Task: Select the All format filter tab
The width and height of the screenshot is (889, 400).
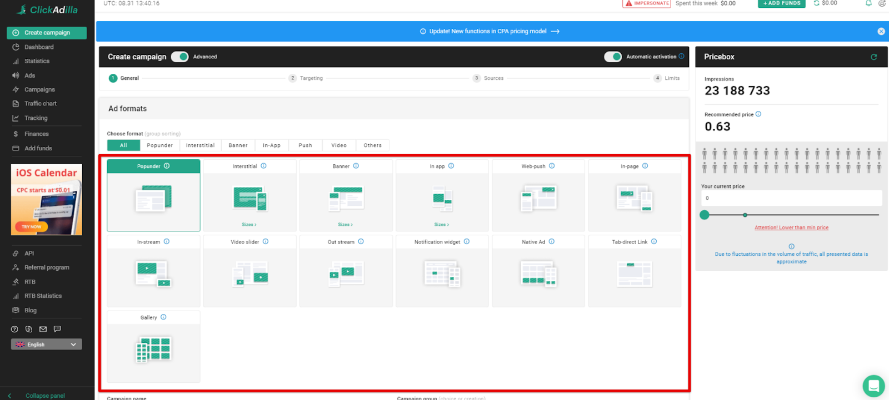Action: coord(123,145)
